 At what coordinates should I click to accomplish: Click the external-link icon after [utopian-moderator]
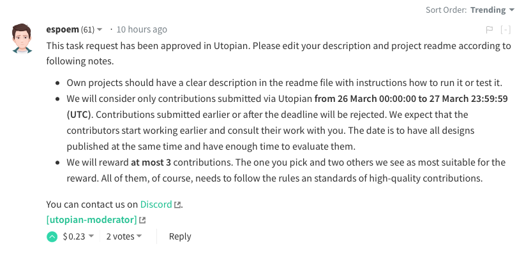(x=142, y=220)
